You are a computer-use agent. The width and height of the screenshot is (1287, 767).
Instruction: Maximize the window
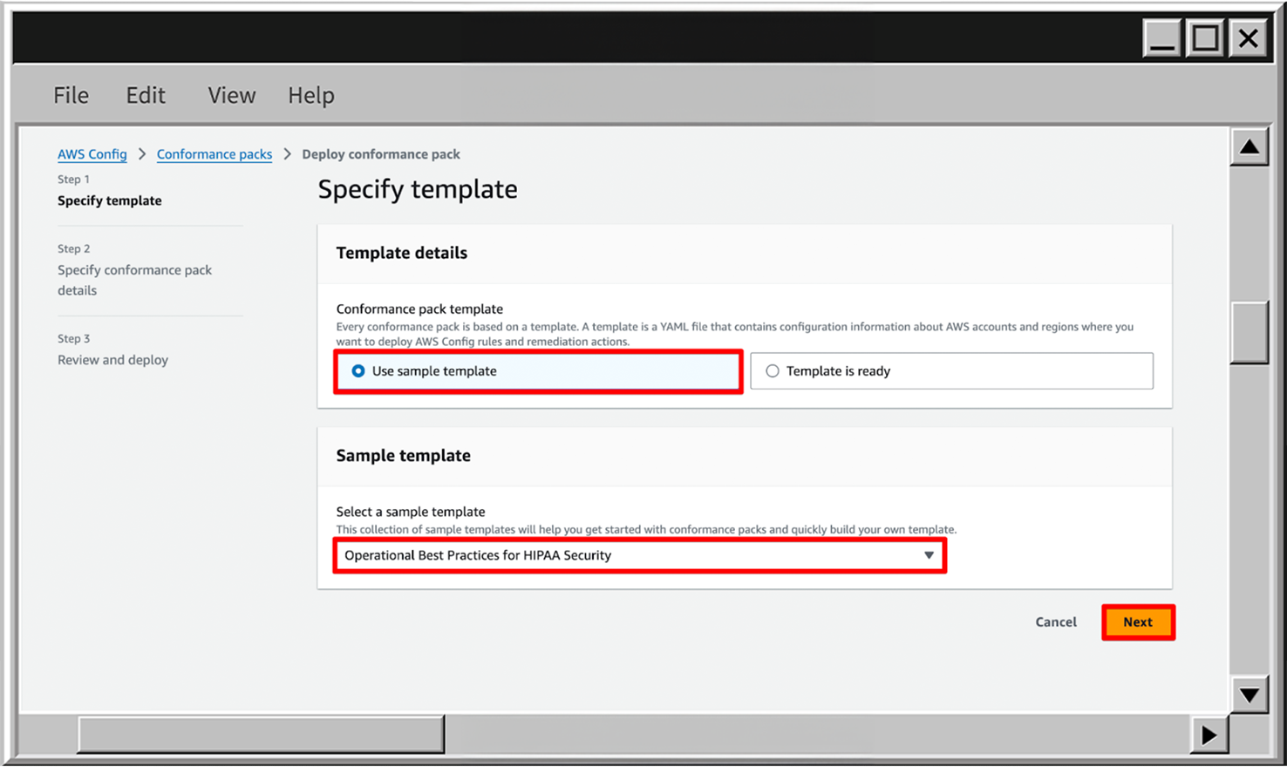click(1206, 38)
